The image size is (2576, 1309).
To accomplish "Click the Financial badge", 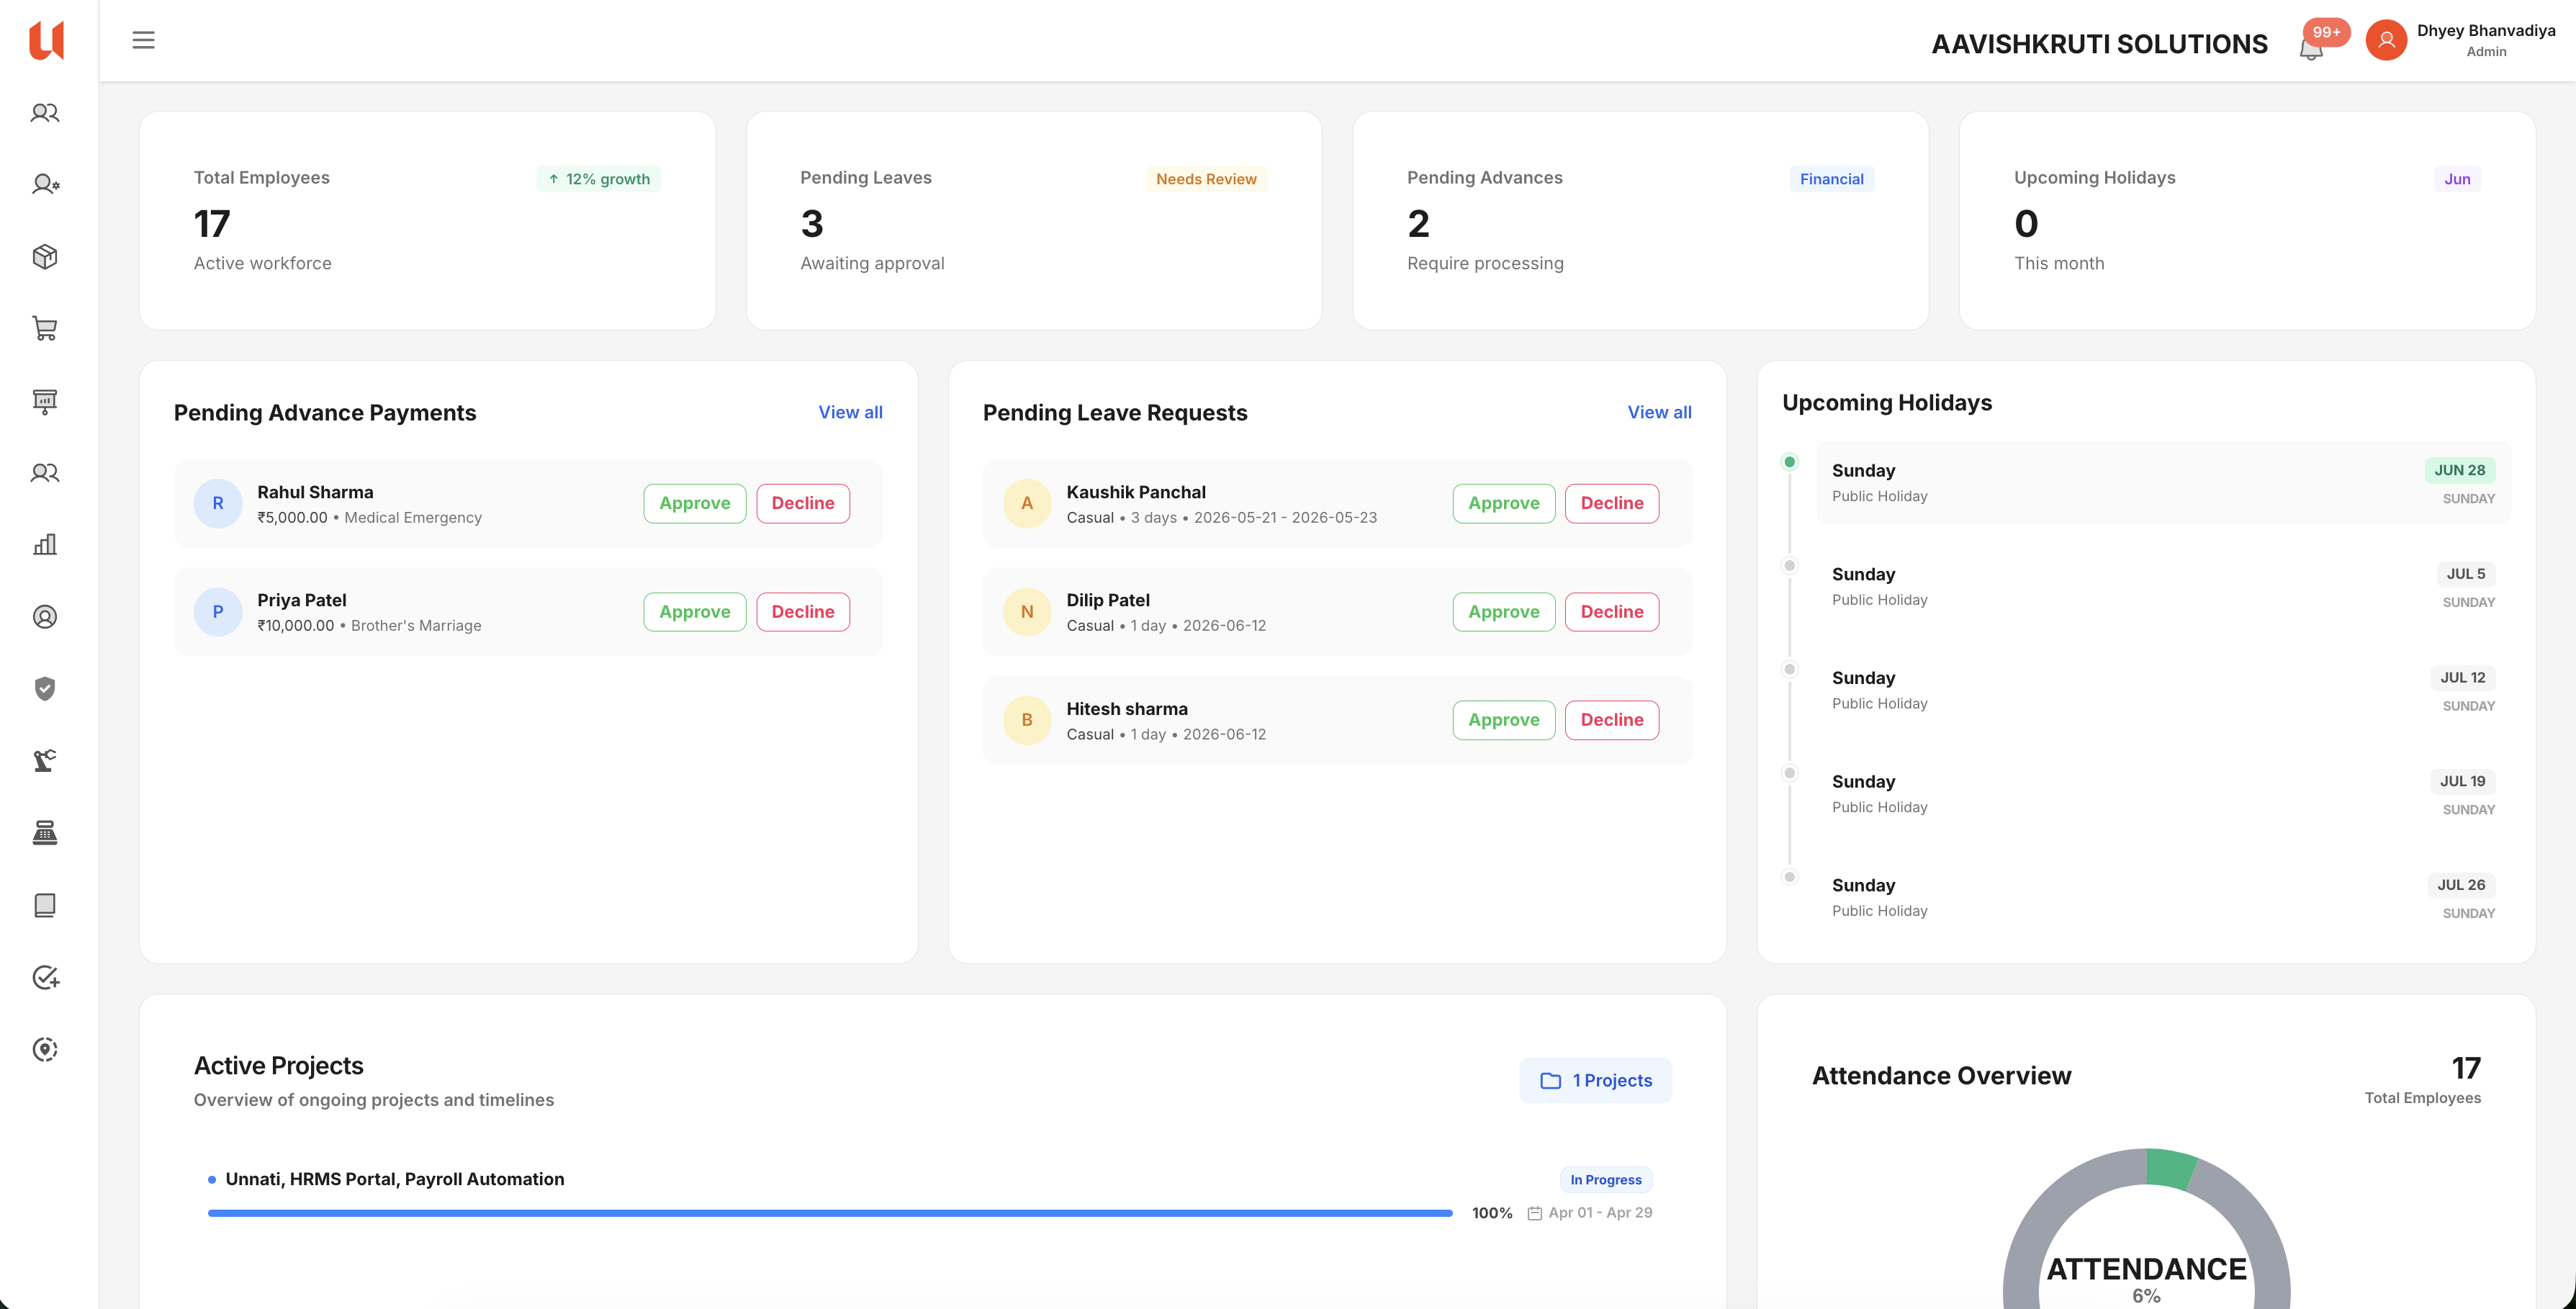I will pyautogui.click(x=1831, y=179).
